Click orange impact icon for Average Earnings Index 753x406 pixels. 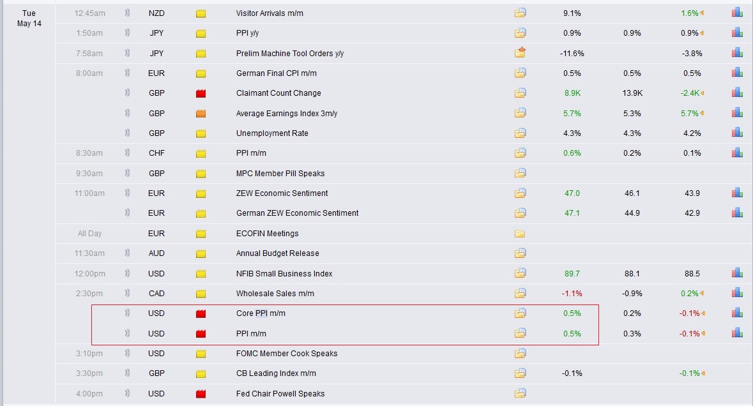pyautogui.click(x=201, y=114)
